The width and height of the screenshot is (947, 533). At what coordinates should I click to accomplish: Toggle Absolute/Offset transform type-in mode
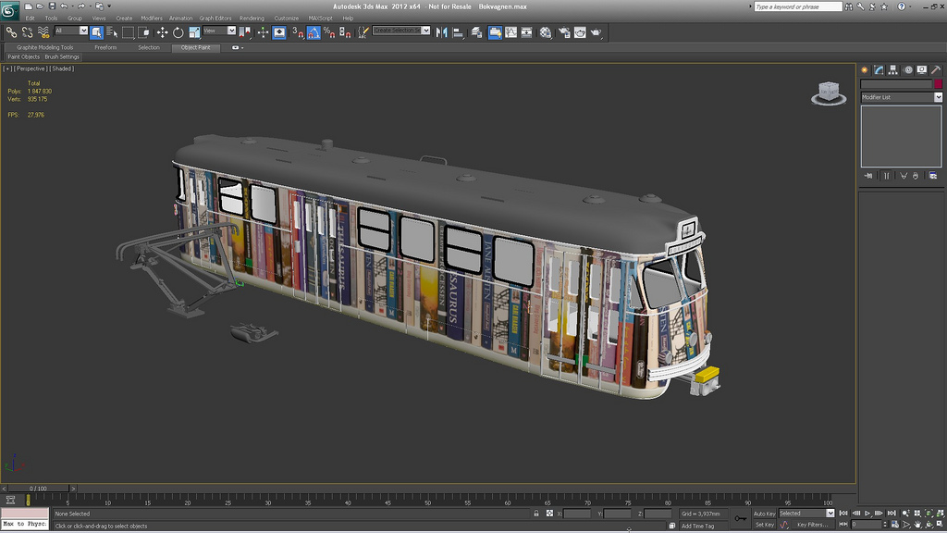pyautogui.click(x=549, y=513)
